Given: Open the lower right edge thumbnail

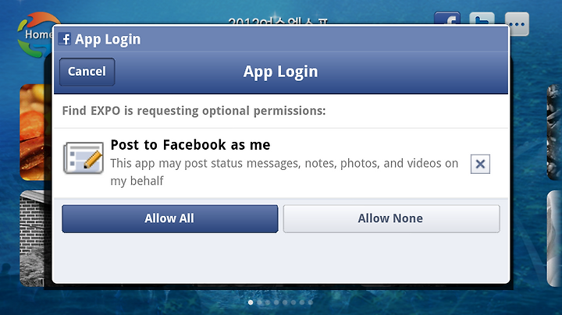Looking at the screenshot, I should coord(554,239).
